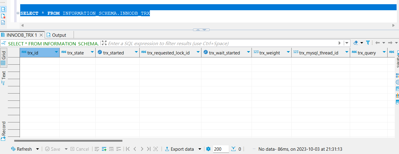This screenshot has width=399, height=154.
Task: Click the Export data button
Action: tap(179, 149)
